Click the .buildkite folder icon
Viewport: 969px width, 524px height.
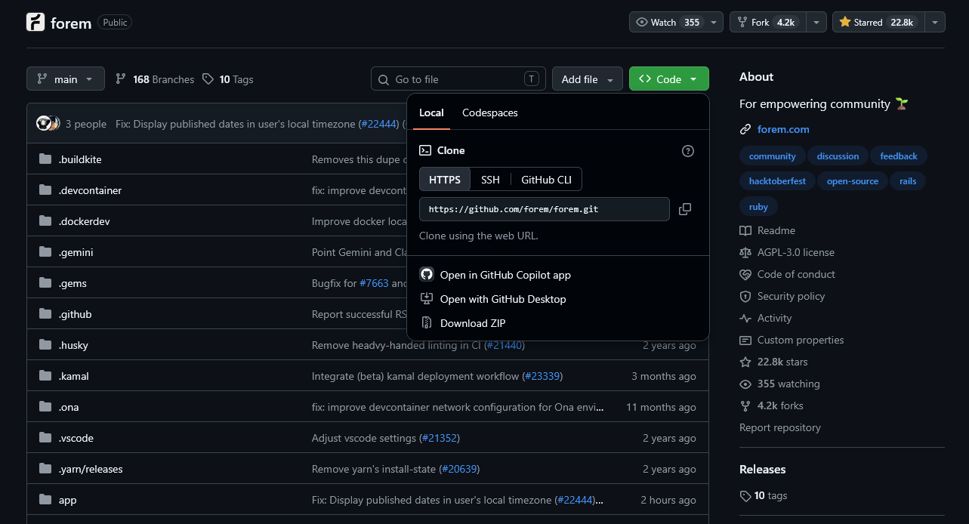click(x=45, y=159)
